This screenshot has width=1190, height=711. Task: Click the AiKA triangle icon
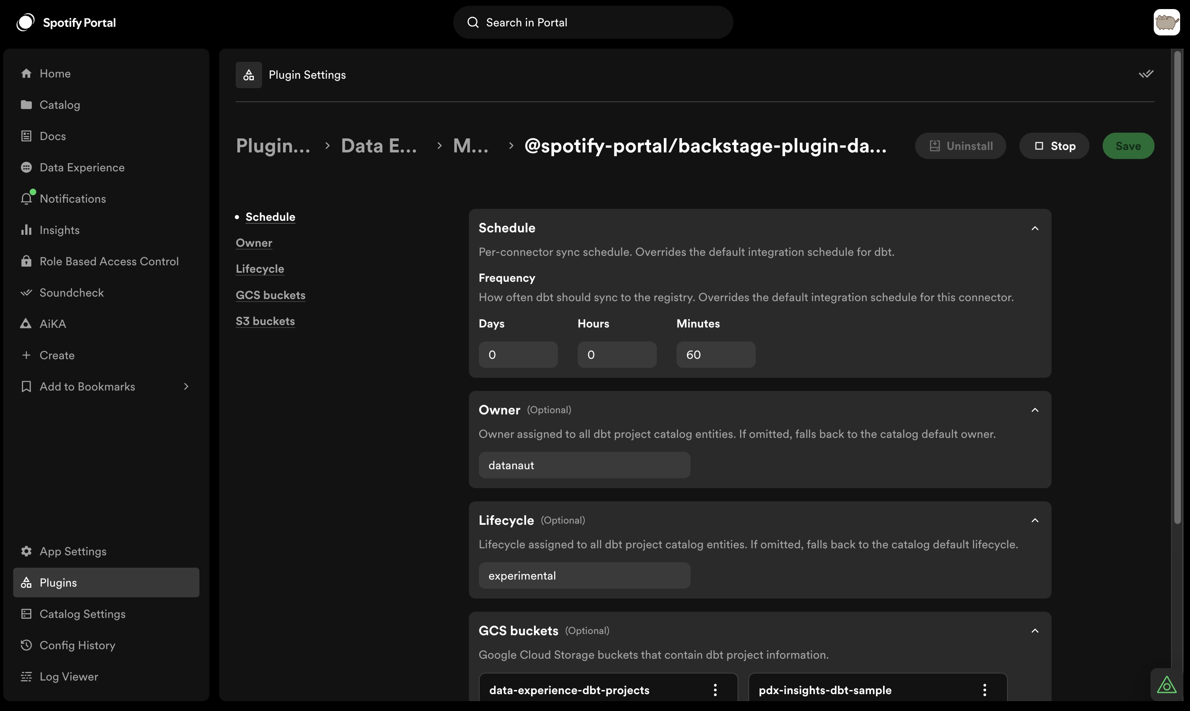click(26, 324)
